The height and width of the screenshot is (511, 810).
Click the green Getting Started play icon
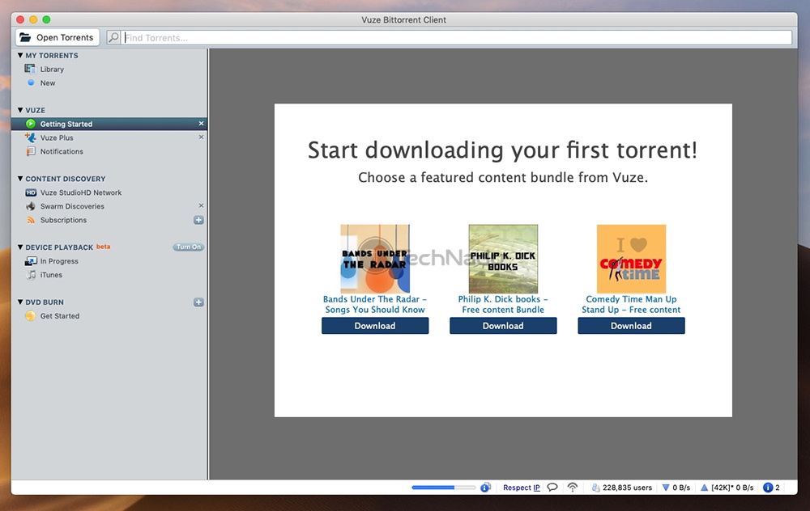(31, 124)
